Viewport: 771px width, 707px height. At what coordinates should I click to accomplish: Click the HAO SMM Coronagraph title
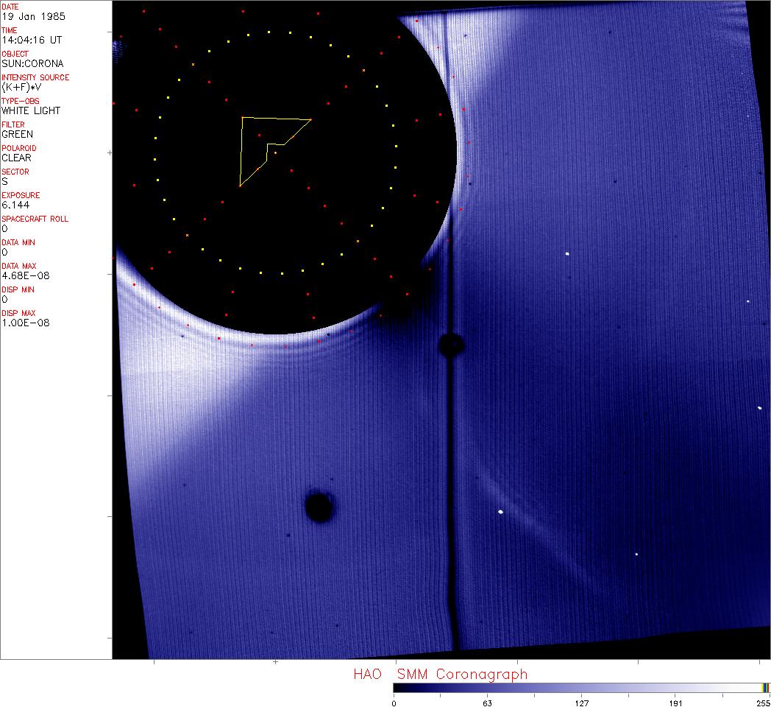coord(440,674)
